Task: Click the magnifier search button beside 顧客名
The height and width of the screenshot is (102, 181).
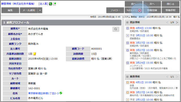Action: pyautogui.click(x=116, y=29)
